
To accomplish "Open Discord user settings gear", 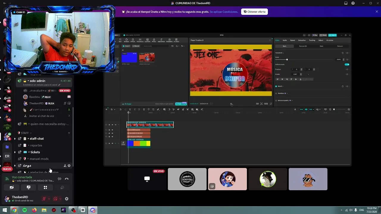I will point(67,199).
